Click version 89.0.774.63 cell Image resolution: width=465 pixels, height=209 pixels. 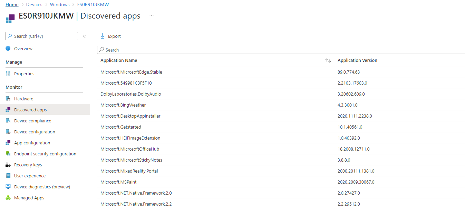coord(349,72)
